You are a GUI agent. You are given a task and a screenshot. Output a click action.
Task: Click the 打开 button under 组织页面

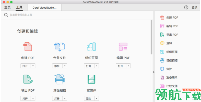point(89,66)
